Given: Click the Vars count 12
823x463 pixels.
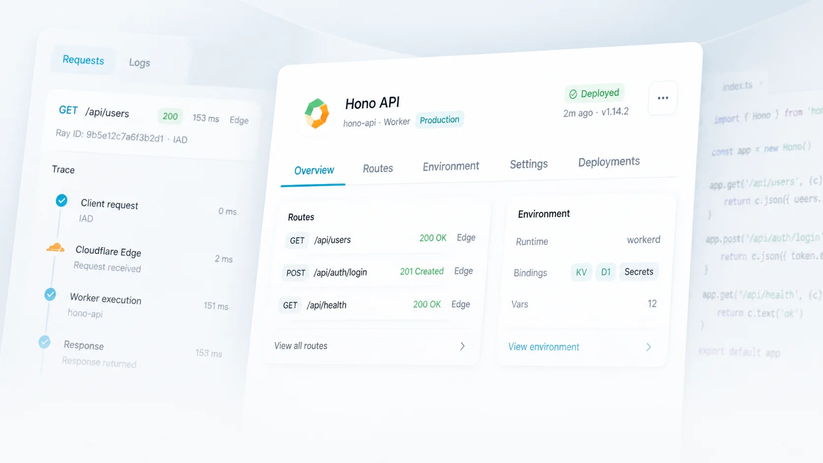Looking at the screenshot, I should click(652, 304).
